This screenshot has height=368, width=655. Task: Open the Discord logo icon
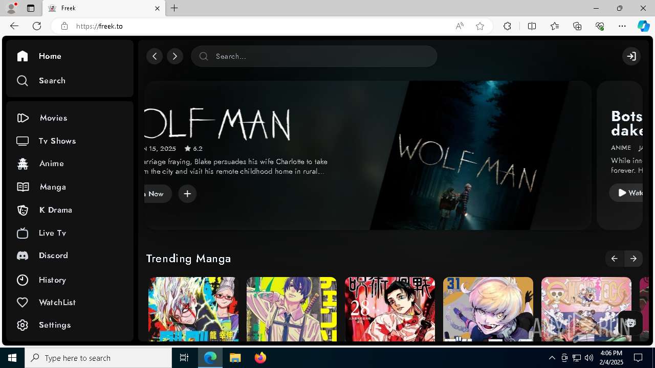pos(23,256)
